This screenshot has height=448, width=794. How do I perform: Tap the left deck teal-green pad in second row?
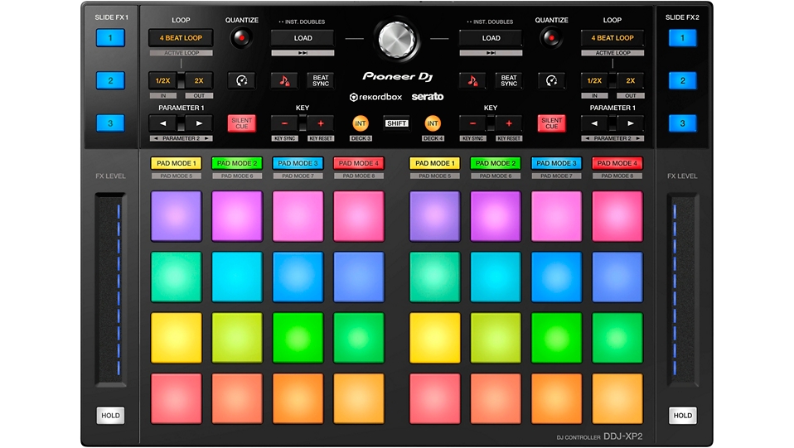tap(177, 277)
